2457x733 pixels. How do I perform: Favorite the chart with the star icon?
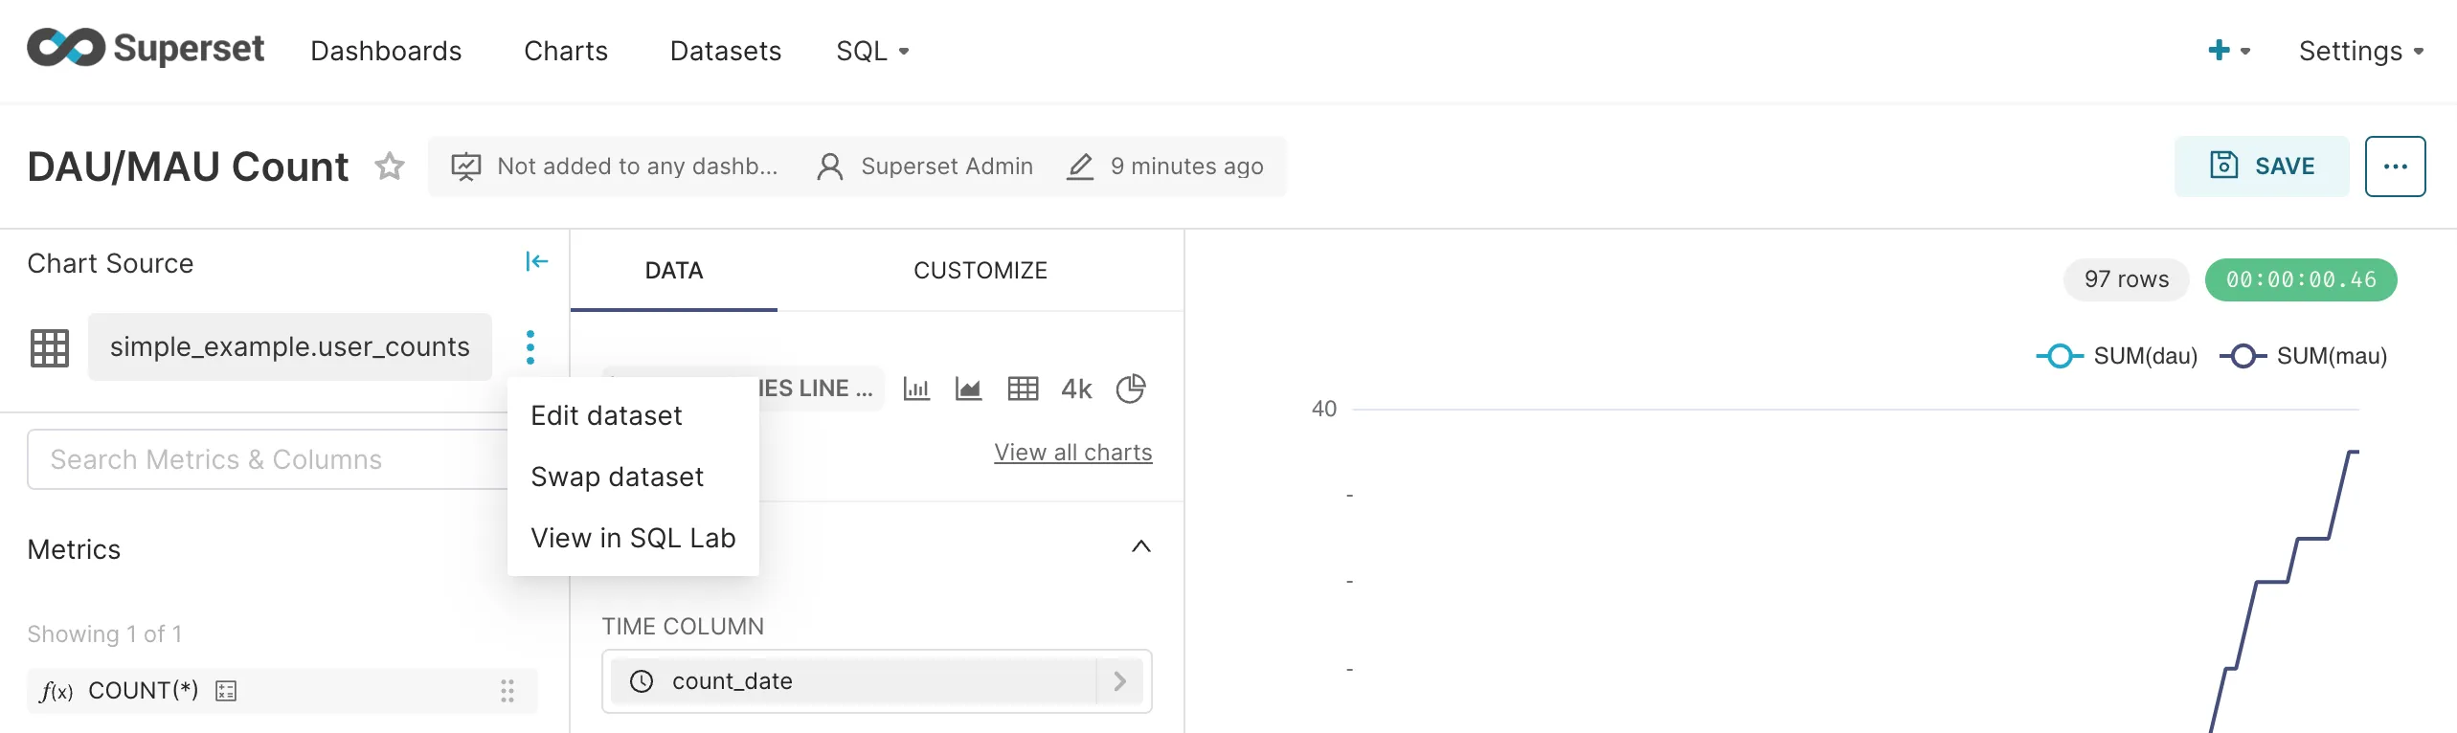pos(390,167)
